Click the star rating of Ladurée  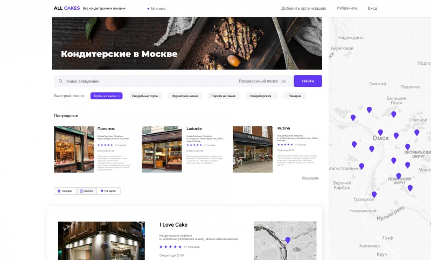coord(194,145)
